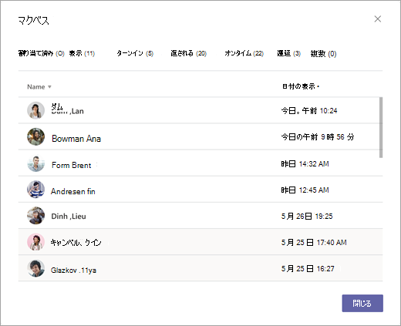
Task: Click Dinh ,Lieu's avatar photo
Action: [x=36, y=216]
